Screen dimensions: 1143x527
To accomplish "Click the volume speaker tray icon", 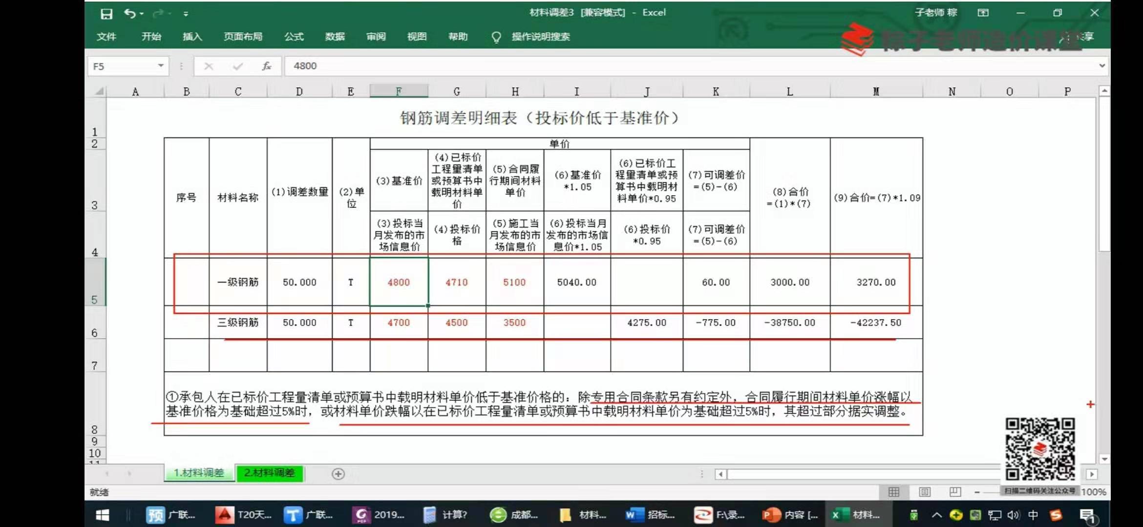I will [x=1014, y=515].
